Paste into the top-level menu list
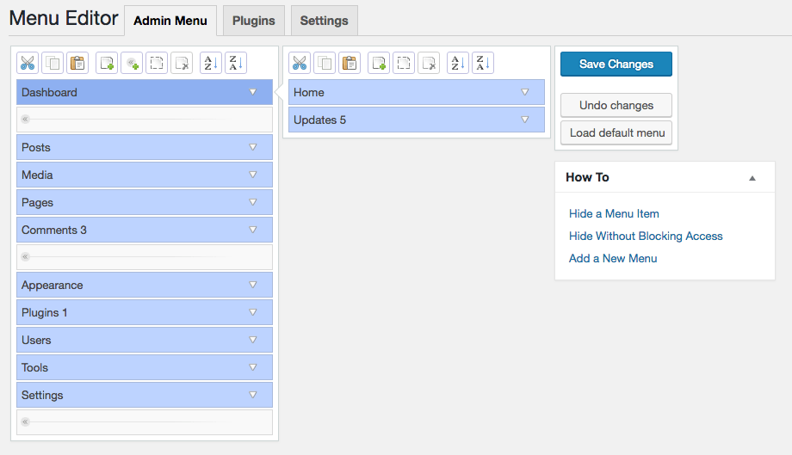The width and height of the screenshot is (792, 455). click(x=77, y=63)
